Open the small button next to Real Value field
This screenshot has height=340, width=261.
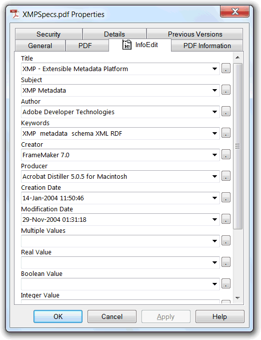click(225, 262)
